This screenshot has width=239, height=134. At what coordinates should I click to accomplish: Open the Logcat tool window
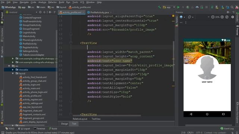point(24,128)
